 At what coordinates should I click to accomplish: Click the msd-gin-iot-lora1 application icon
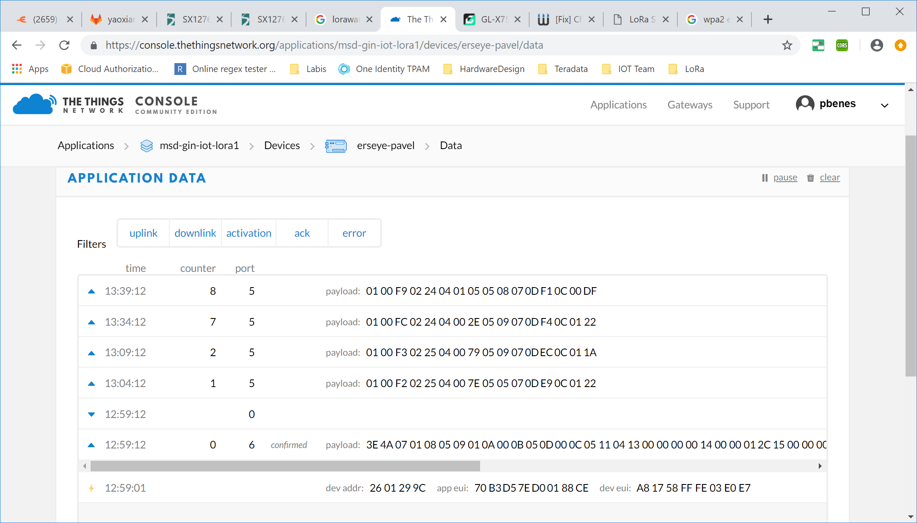pos(146,146)
